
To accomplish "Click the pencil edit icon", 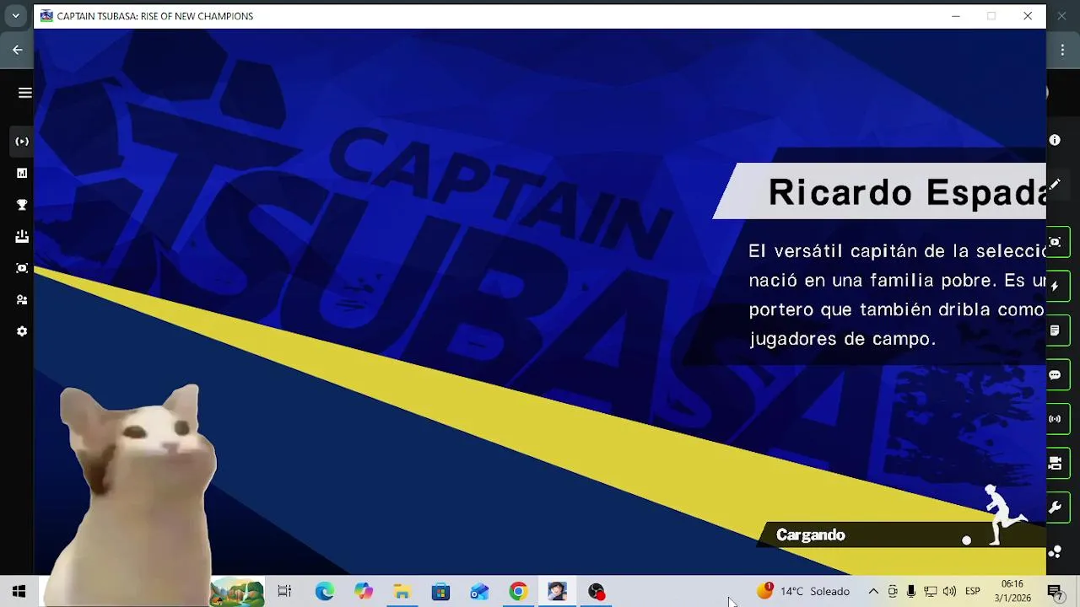I will (x=1055, y=185).
